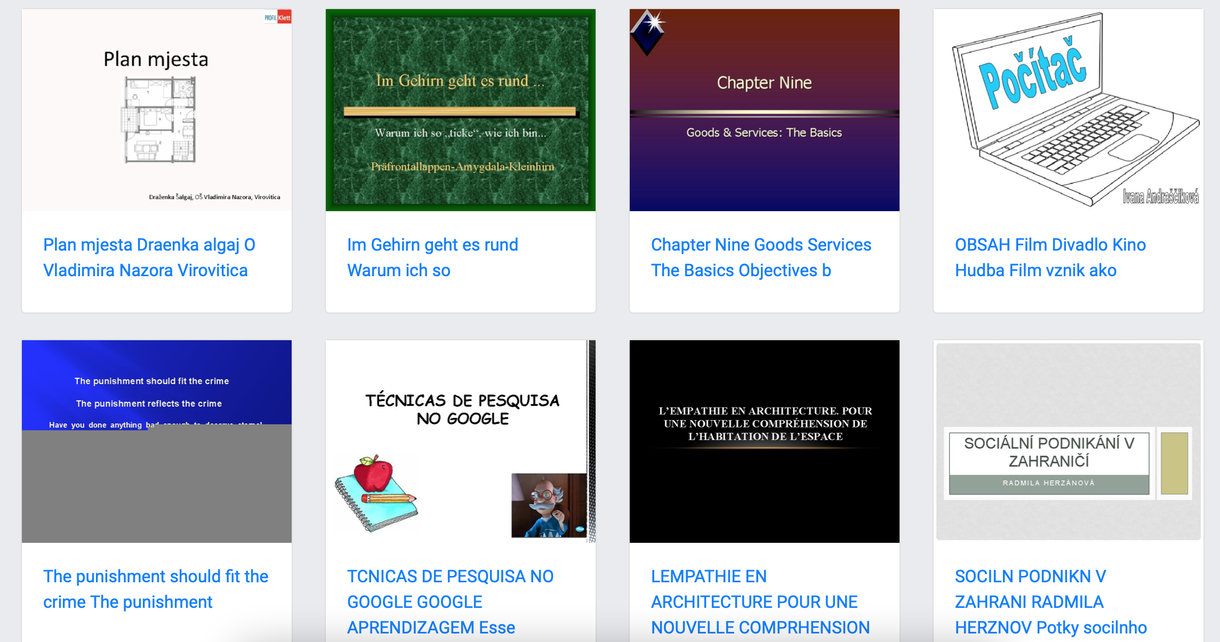Open the Počítač laptop drawing thumbnail
1220x642 pixels.
point(1068,110)
